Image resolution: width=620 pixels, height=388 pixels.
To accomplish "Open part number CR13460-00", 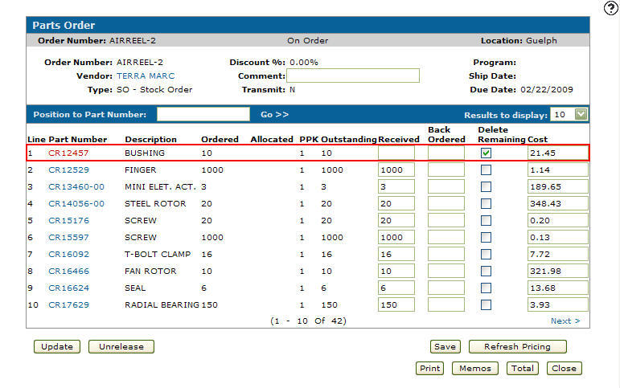I will click(x=76, y=186).
